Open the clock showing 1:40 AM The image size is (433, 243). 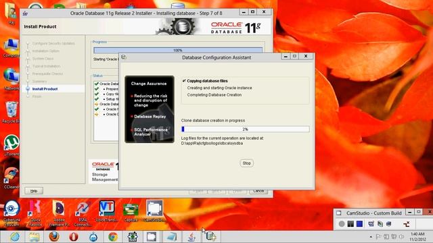(x=417, y=237)
